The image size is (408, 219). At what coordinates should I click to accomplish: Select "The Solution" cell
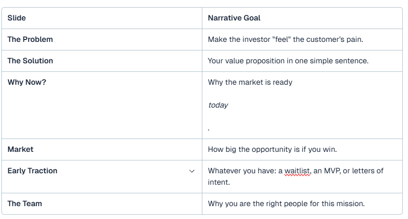click(30, 61)
